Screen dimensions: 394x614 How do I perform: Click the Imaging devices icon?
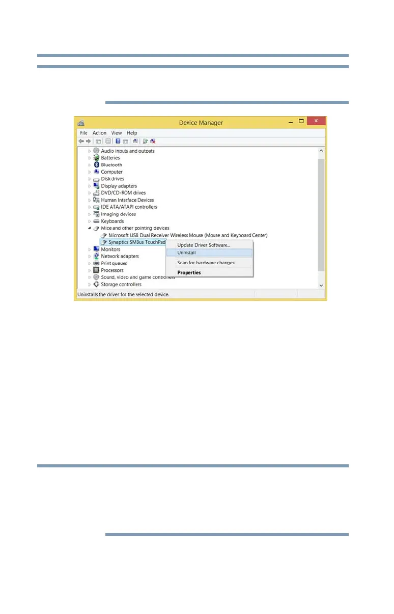pos(96,214)
